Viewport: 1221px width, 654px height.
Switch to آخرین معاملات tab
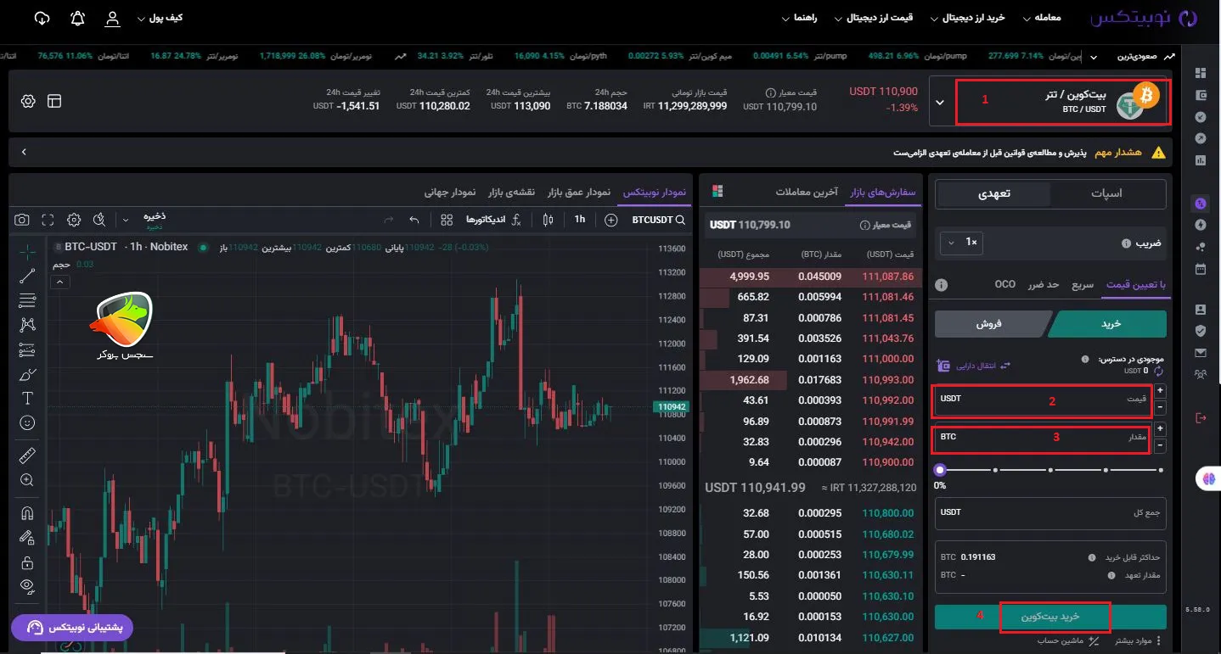807,192
